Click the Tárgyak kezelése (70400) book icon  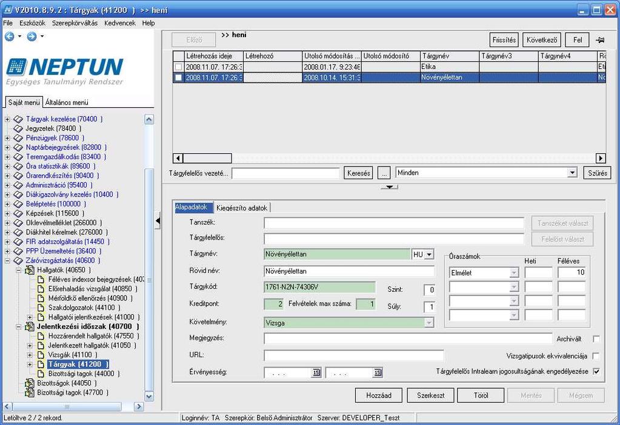point(18,119)
